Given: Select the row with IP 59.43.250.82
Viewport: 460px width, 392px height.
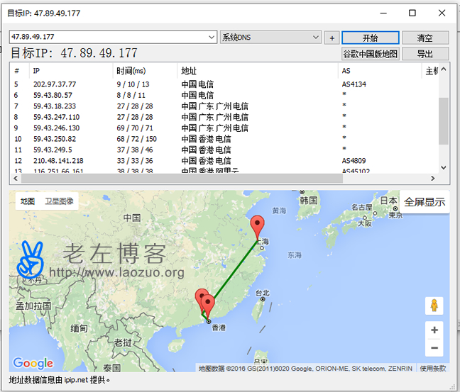Looking at the screenshot, I should [55, 139].
